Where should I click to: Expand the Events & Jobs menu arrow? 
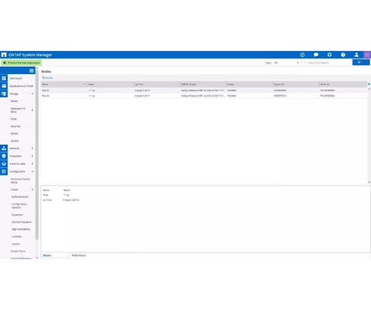click(x=32, y=164)
